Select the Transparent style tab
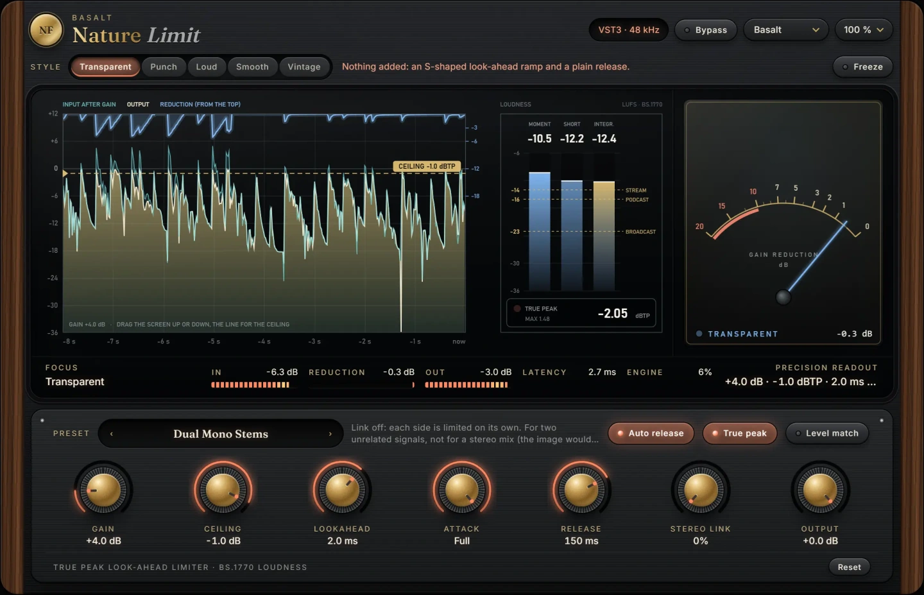 click(105, 67)
